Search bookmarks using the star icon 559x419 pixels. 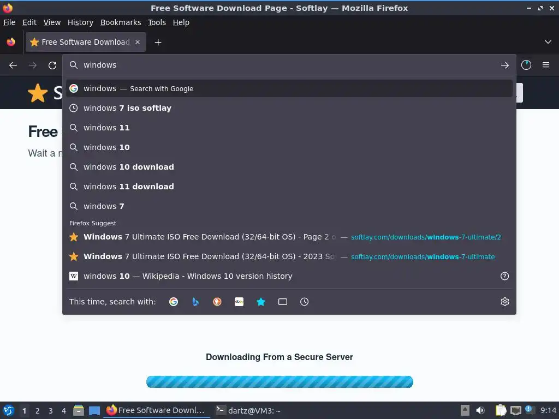[x=261, y=302]
